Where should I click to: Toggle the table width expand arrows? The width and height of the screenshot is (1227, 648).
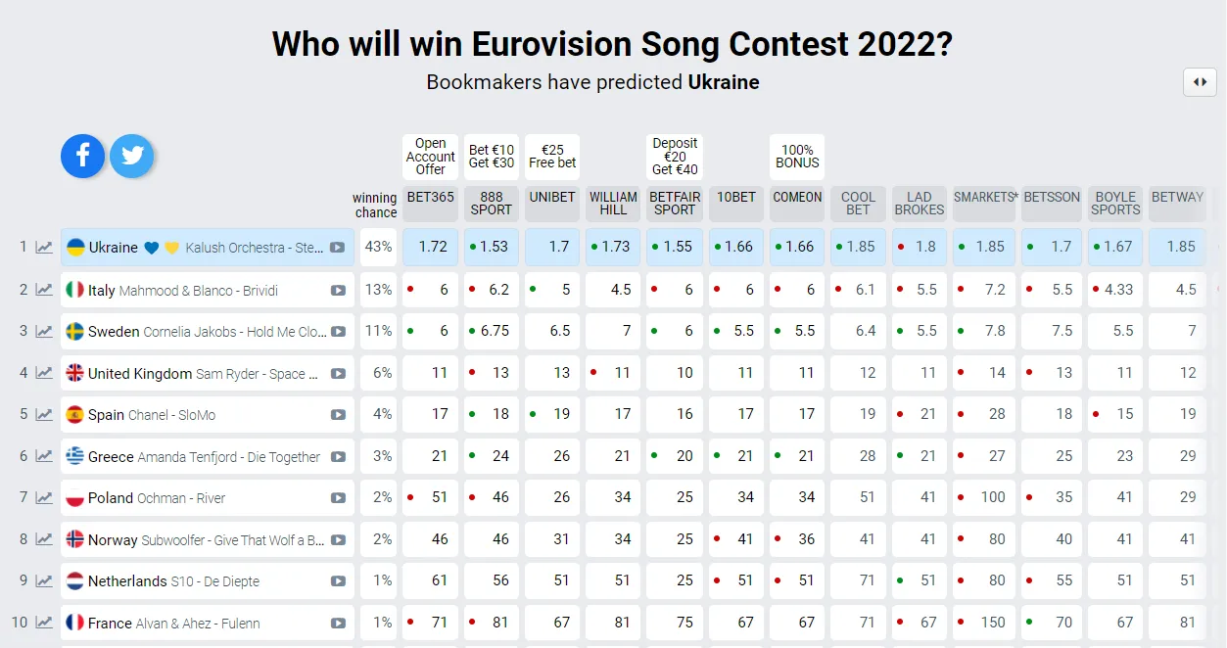(1200, 82)
